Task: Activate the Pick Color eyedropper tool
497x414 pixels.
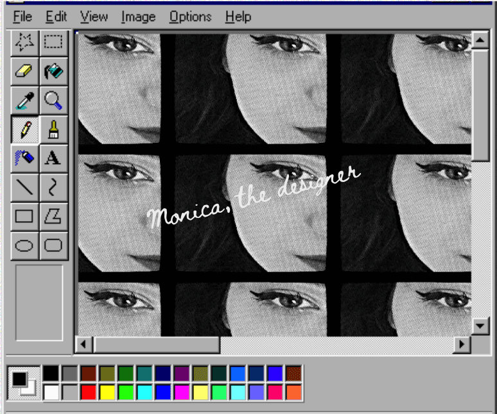Action: (x=24, y=100)
